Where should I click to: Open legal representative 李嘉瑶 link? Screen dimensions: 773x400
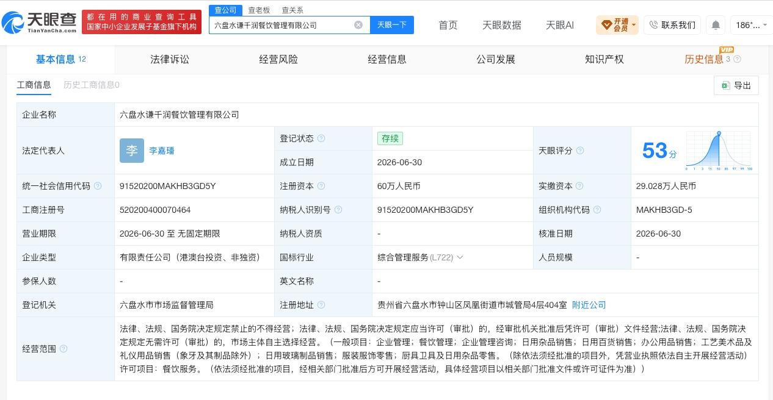click(162, 151)
